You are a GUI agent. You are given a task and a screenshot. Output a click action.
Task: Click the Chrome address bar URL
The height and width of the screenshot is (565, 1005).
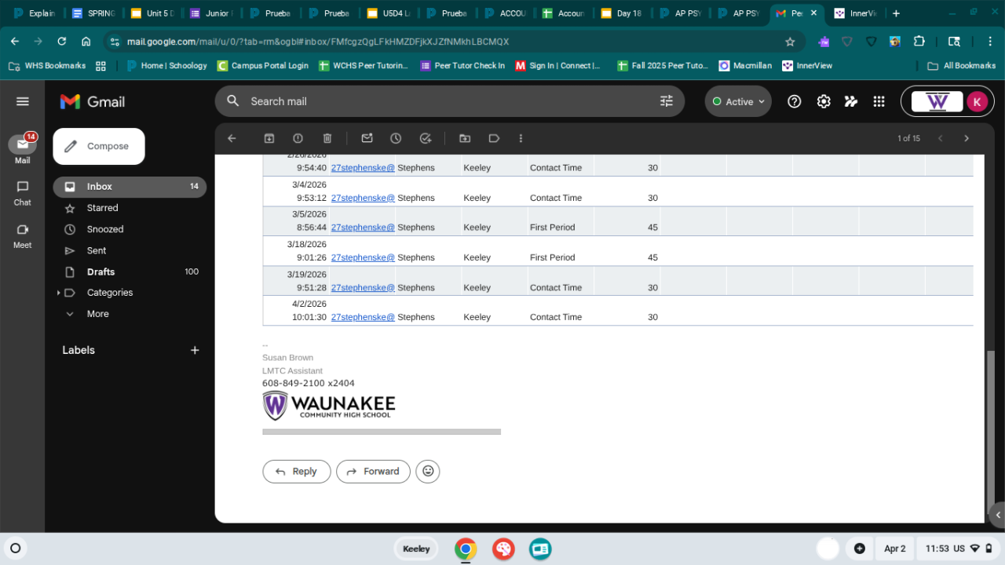click(x=318, y=42)
